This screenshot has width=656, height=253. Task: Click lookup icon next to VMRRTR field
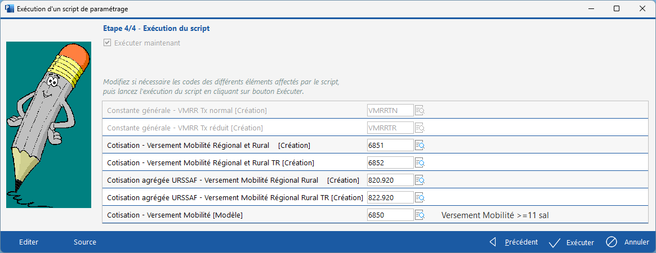[420, 128]
